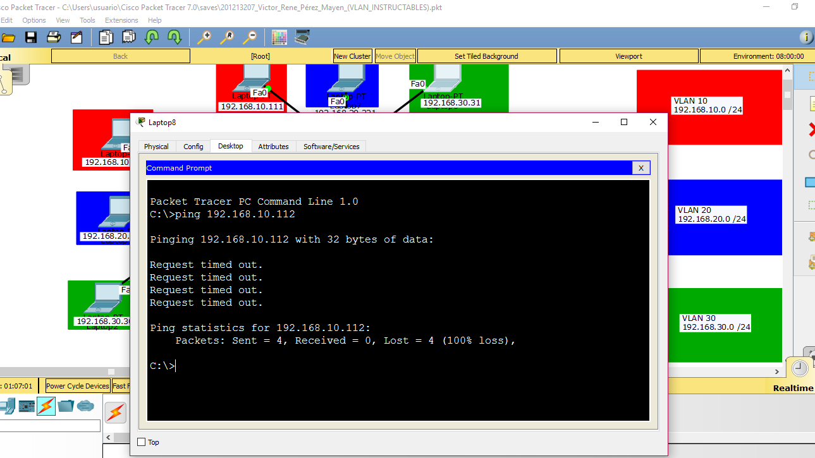Image resolution: width=815 pixels, height=458 pixels.
Task: Zoom out of the workspace
Action: pos(250,37)
